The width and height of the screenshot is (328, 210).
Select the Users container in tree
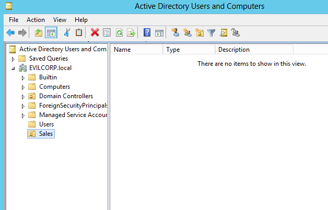(46, 124)
